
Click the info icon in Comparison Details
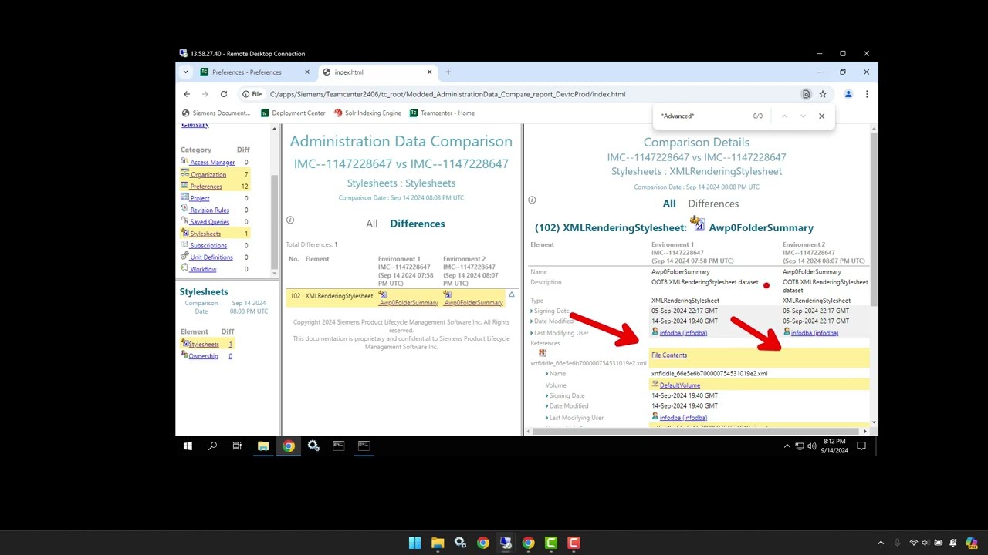coord(532,200)
